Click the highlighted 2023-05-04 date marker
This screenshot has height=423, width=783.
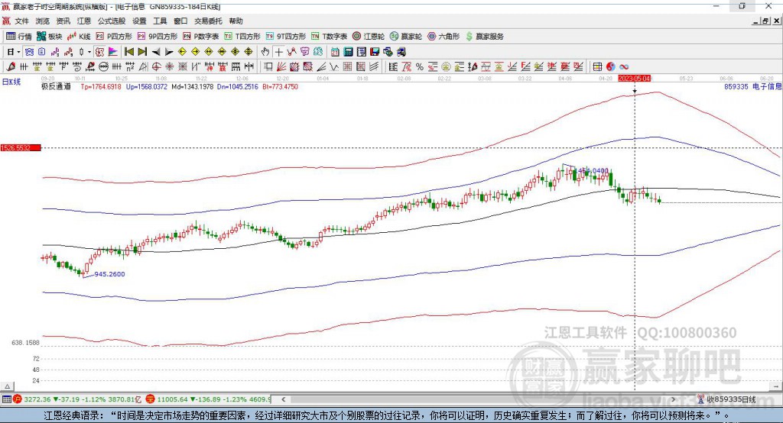tap(635, 79)
